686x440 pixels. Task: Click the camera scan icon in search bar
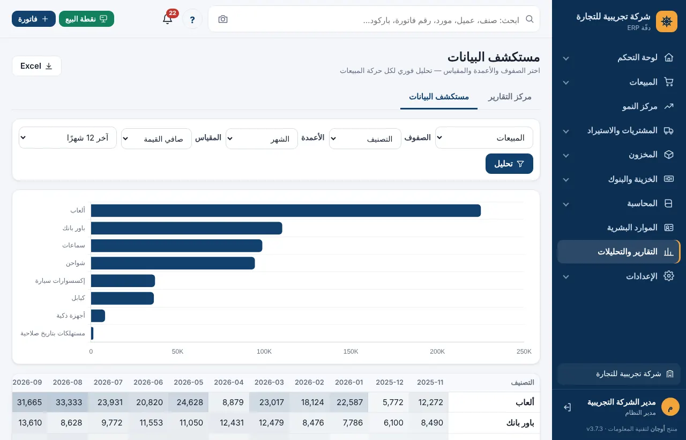pyautogui.click(x=223, y=19)
